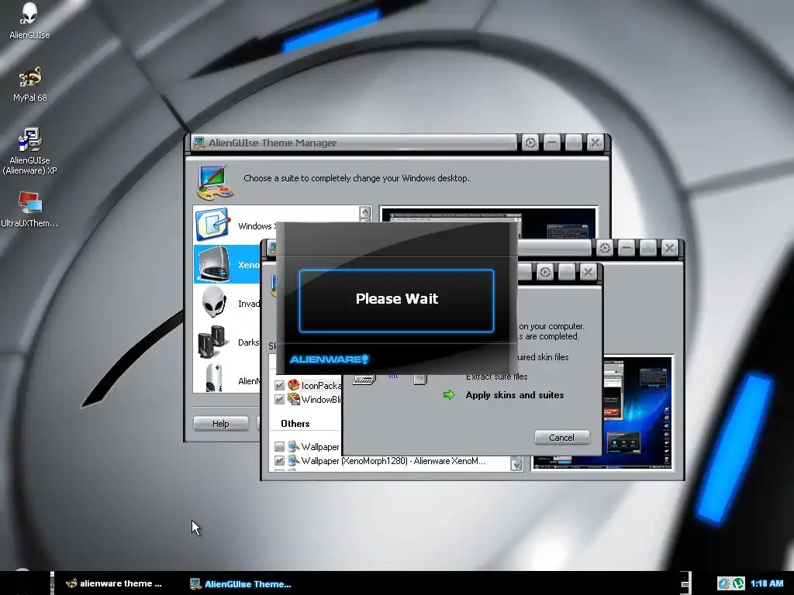The image size is (794, 595).
Task: Click the 'Extract suite files' step text
Action: coord(497,377)
